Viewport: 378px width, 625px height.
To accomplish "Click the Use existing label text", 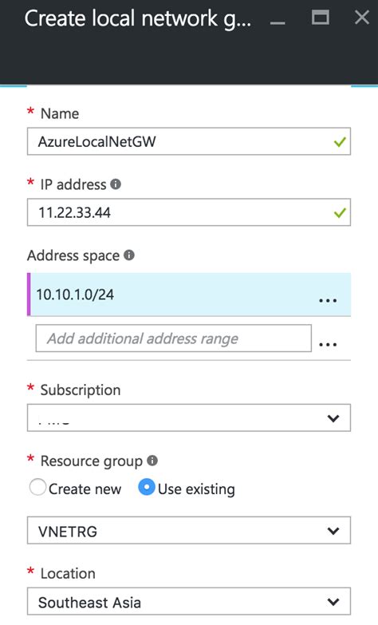I will 196,489.
